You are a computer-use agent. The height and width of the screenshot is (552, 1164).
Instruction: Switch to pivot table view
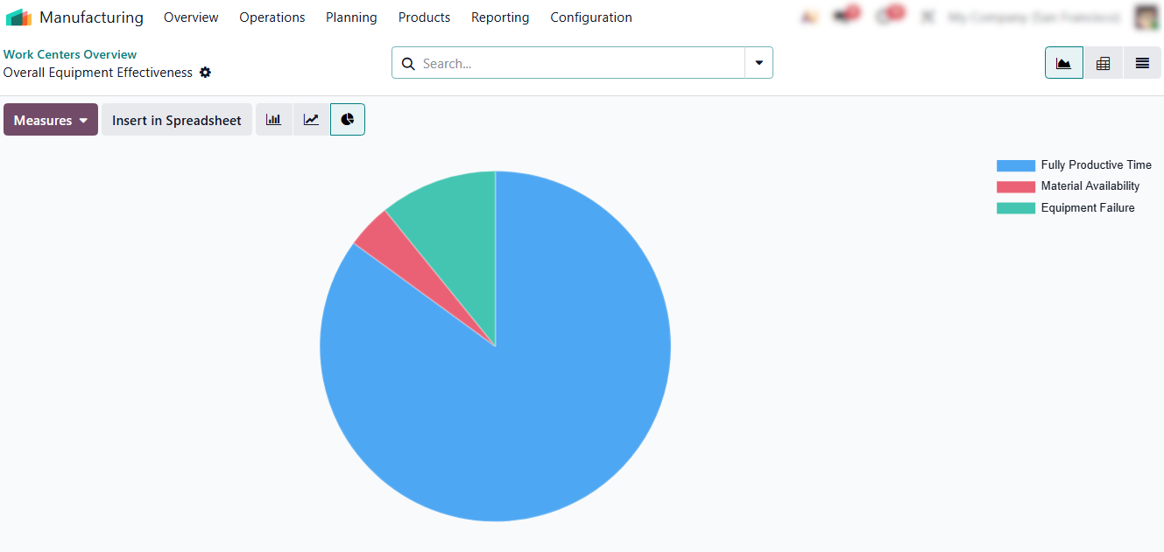click(x=1104, y=63)
